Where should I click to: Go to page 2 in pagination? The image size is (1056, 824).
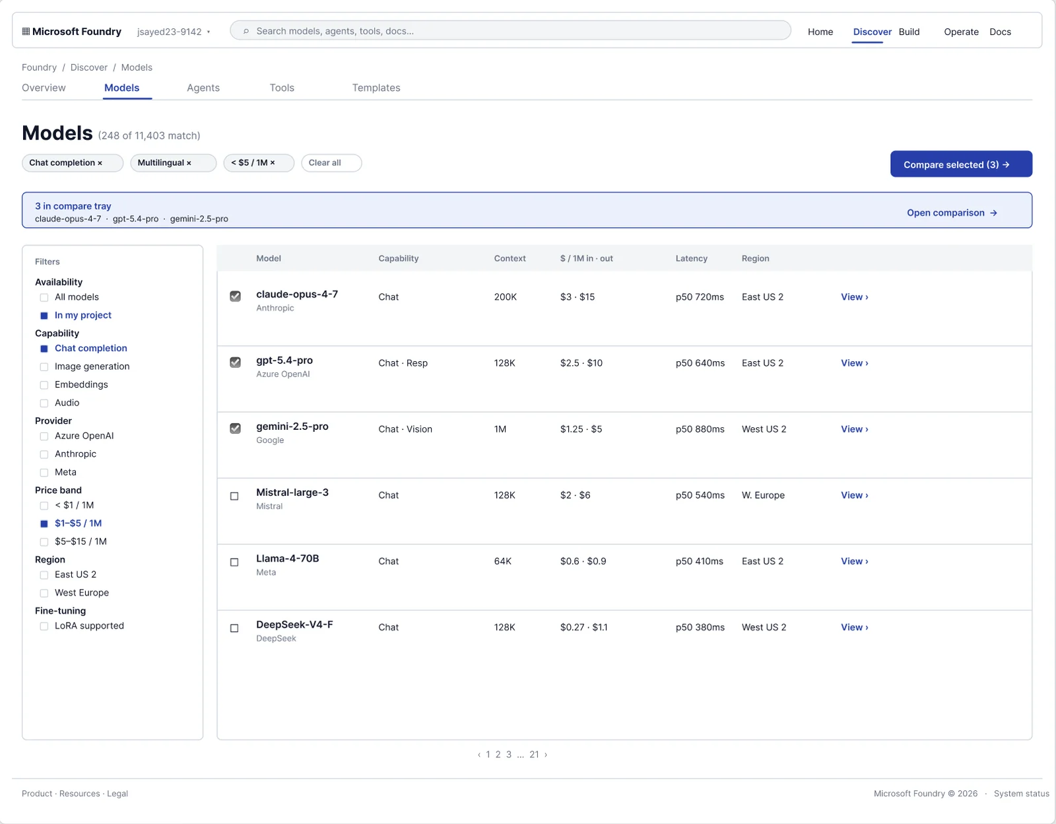(x=498, y=755)
